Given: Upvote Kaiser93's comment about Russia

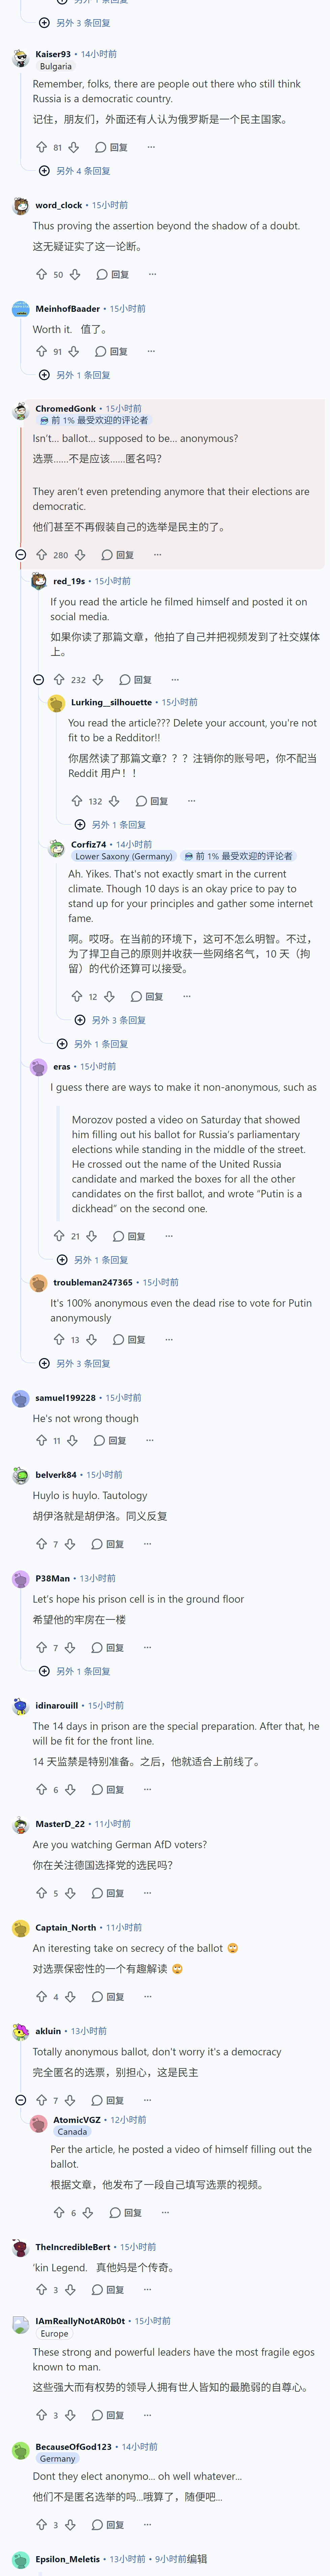Looking at the screenshot, I should click(41, 147).
